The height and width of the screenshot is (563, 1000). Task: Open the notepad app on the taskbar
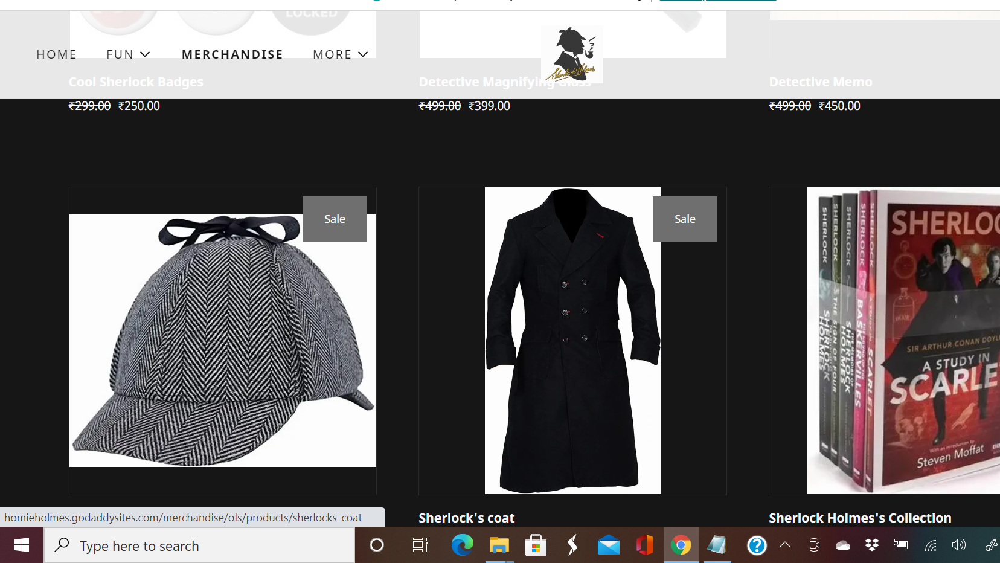point(717,545)
